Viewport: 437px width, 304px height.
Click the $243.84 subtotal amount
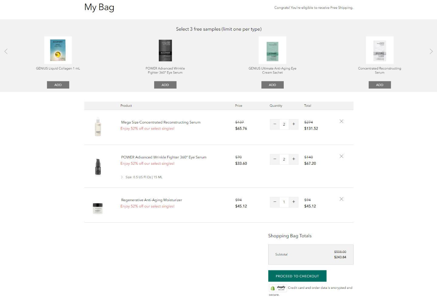click(340, 257)
